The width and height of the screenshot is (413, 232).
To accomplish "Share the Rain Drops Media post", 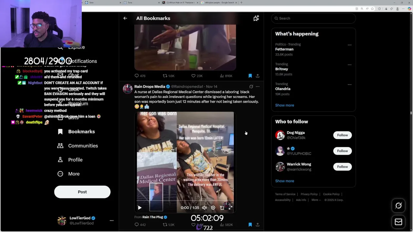I will tap(257, 225).
